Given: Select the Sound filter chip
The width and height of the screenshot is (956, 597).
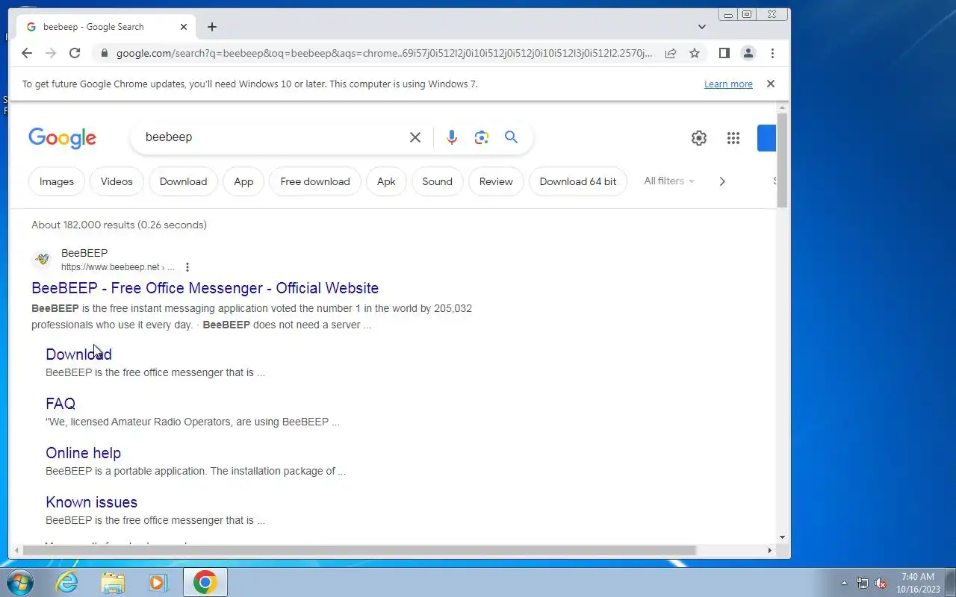Looking at the screenshot, I should (x=437, y=181).
